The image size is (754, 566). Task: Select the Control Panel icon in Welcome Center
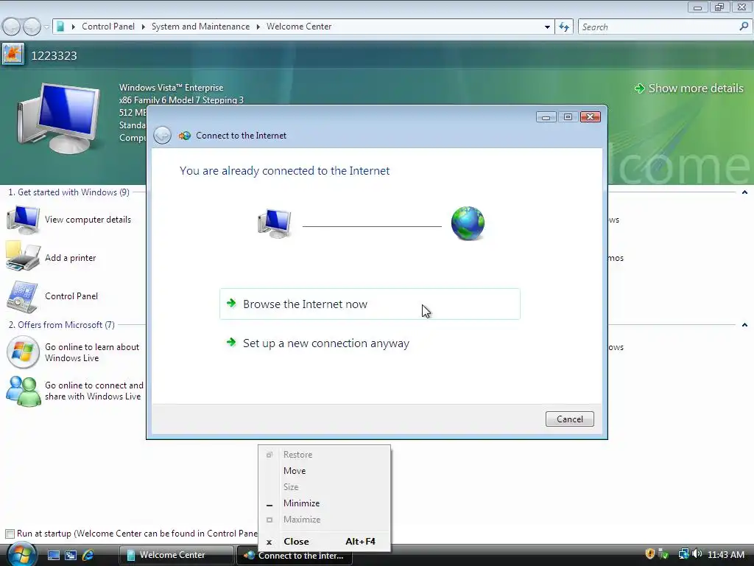[x=22, y=296]
